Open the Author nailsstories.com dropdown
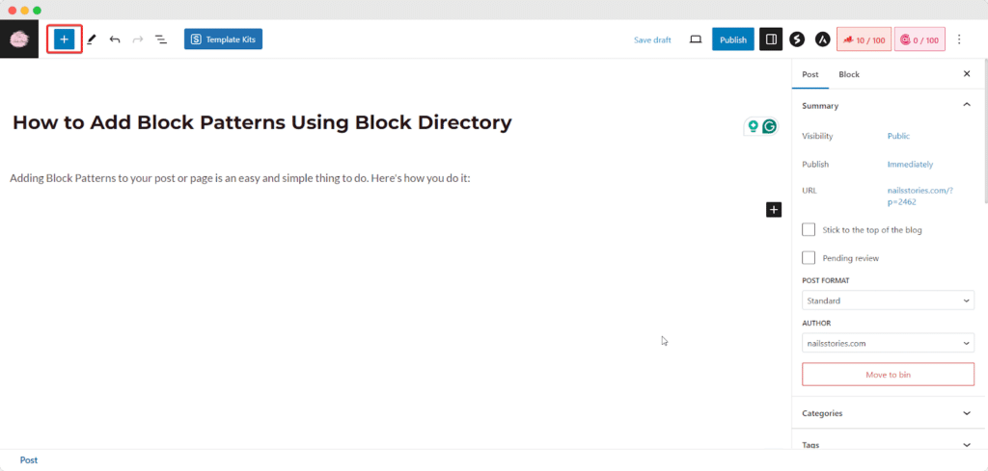The image size is (988, 471). [888, 343]
